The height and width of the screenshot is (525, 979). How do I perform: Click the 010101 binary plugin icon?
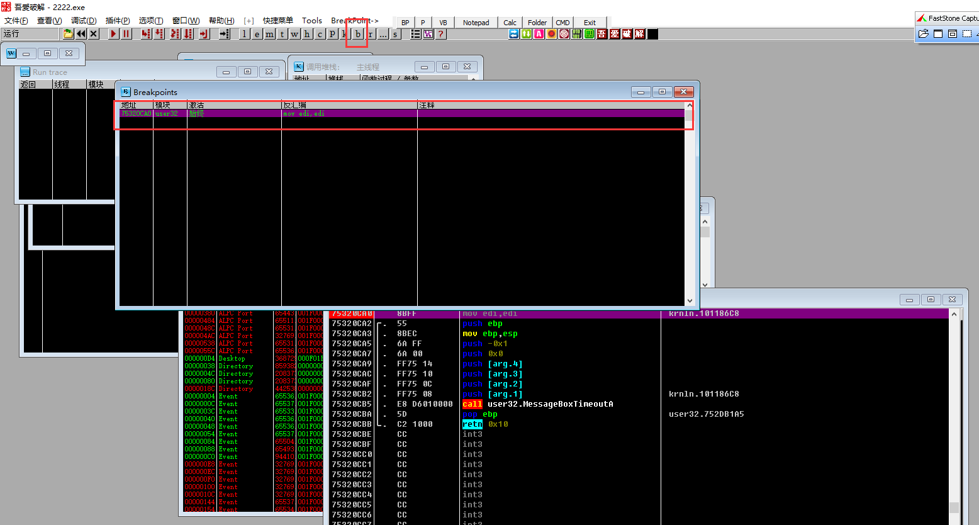[576, 34]
